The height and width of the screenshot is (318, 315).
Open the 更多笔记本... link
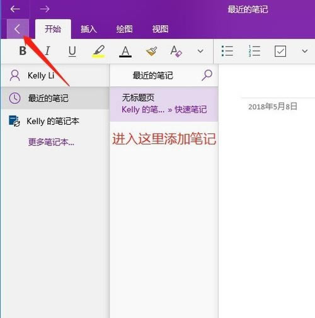(x=51, y=142)
